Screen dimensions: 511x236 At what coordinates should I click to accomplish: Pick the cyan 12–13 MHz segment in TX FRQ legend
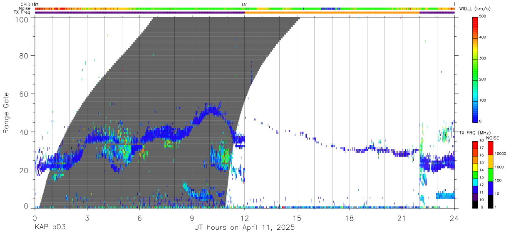click(x=476, y=182)
